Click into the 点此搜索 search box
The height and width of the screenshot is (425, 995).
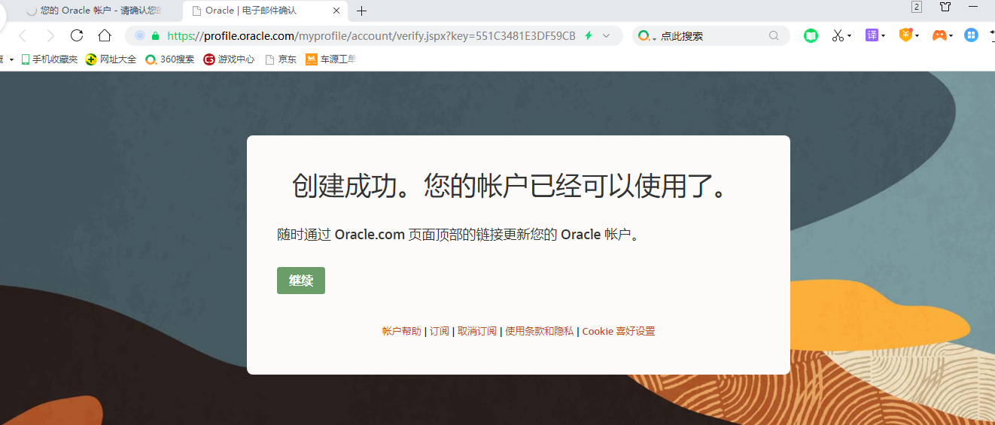pos(711,35)
